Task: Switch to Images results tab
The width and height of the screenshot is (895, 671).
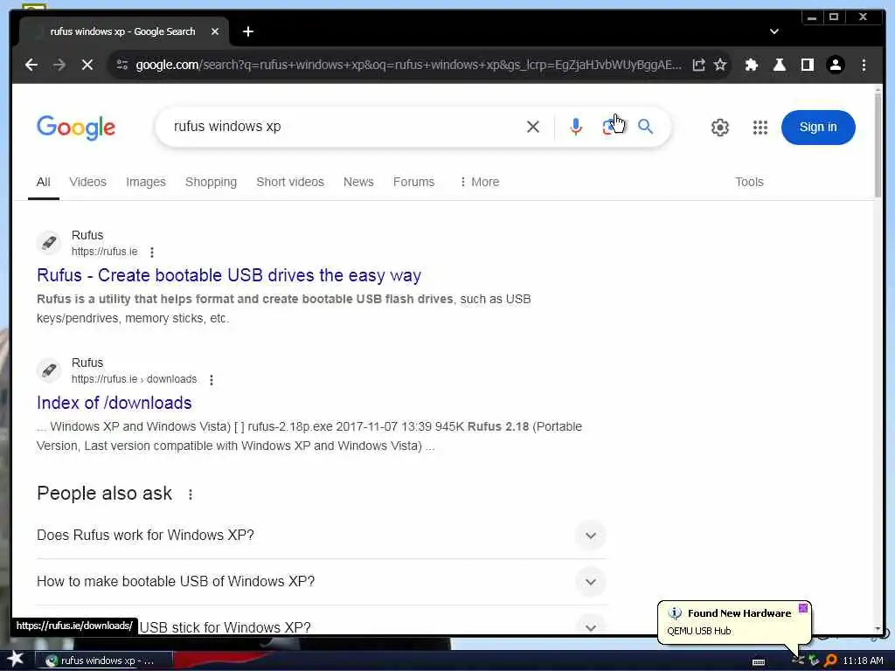Action: point(146,182)
